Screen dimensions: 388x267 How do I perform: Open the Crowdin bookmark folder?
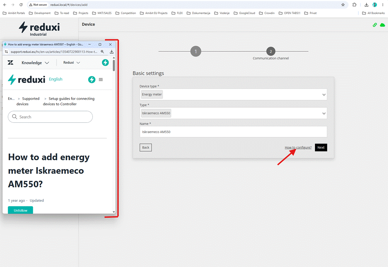click(267, 13)
